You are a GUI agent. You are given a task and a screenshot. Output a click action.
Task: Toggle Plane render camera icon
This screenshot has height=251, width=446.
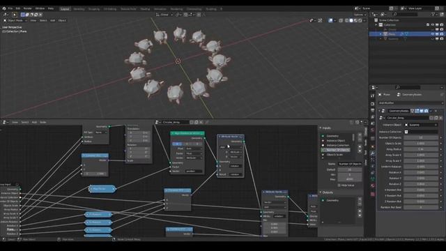(442, 34)
